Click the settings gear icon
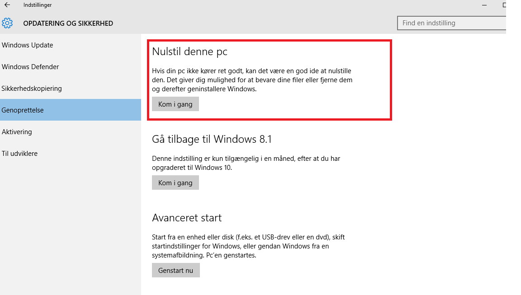The image size is (521, 295). tap(7, 23)
